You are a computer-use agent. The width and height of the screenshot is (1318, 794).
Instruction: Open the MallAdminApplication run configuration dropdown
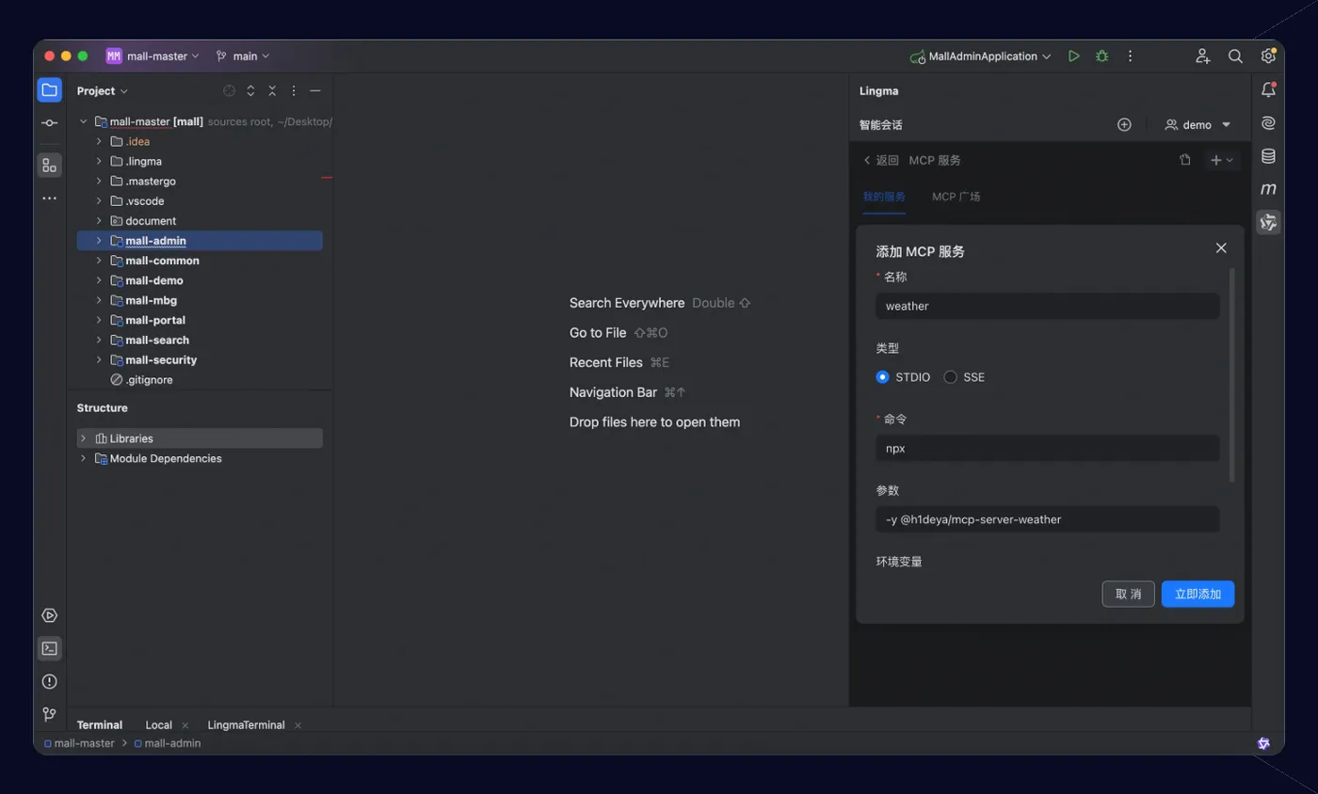pyautogui.click(x=980, y=56)
